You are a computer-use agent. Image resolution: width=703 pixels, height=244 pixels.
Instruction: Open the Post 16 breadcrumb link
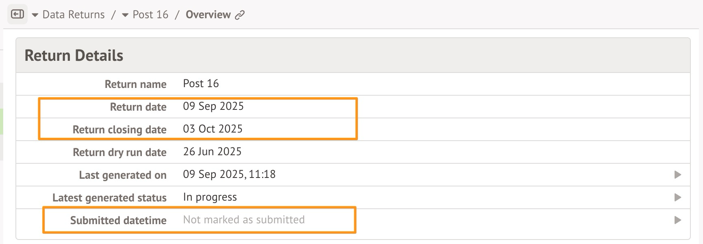150,15
